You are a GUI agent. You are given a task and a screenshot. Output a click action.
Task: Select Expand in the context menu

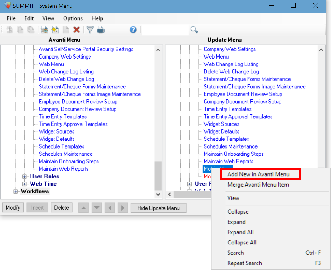(236, 222)
